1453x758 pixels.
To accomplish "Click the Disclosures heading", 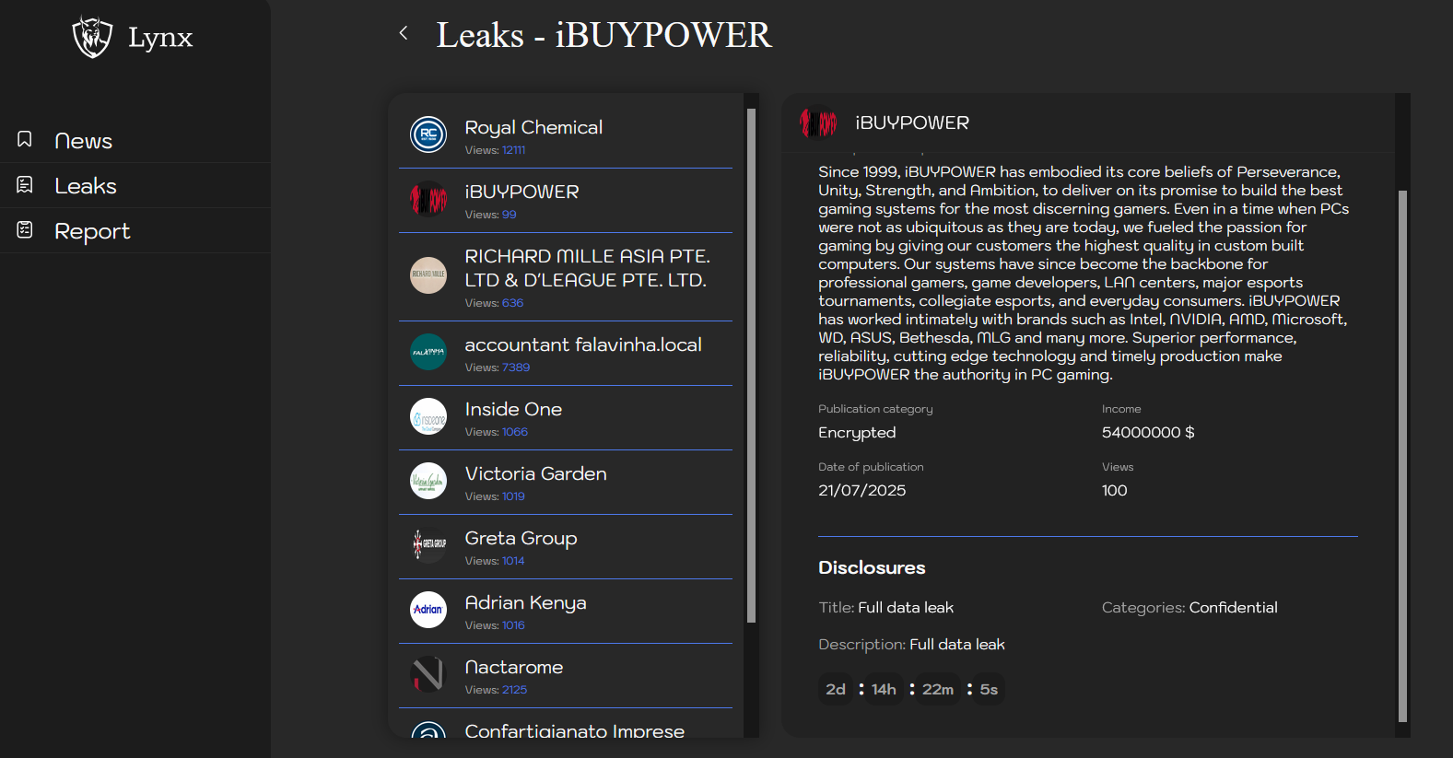I will 872,568.
